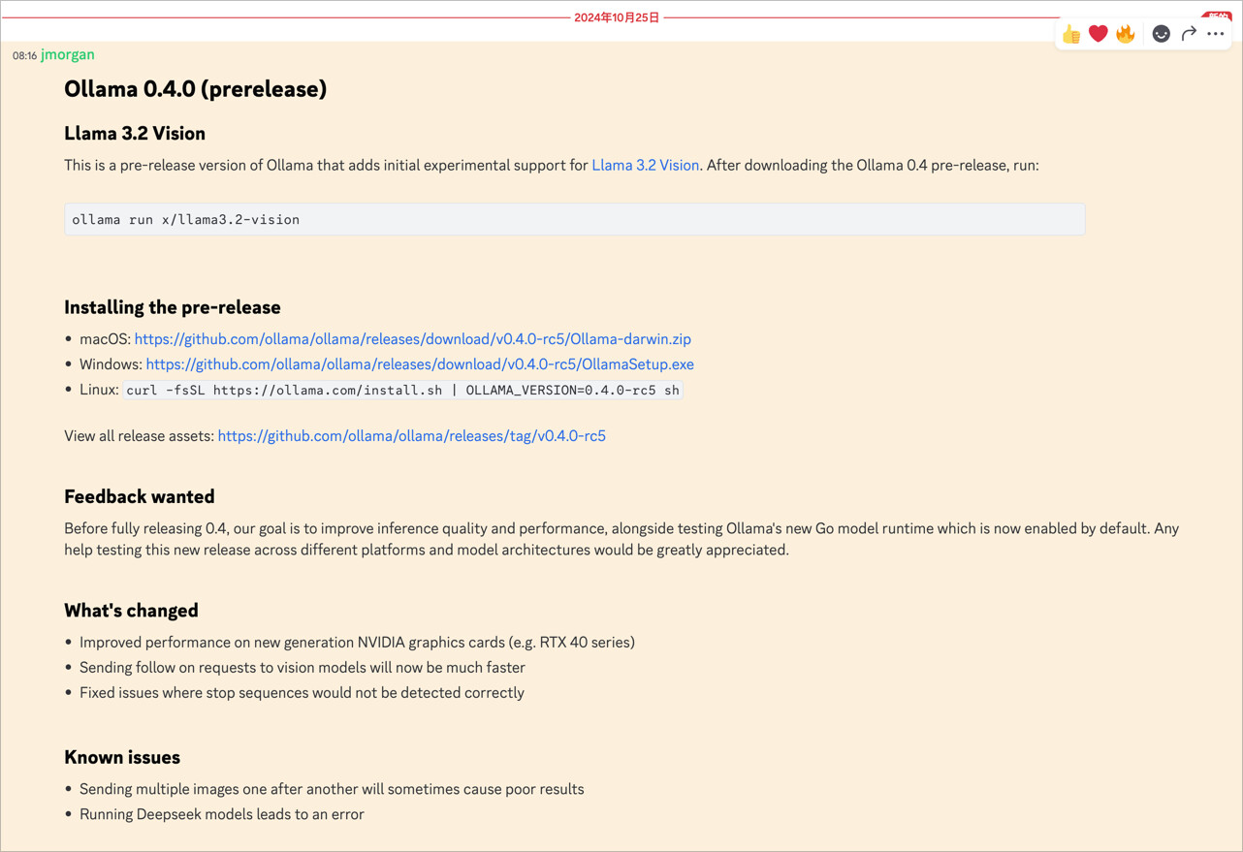The width and height of the screenshot is (1243, 852).
Task: Click the 'ollama run x/llama3.2-vision' code block
Action: click(x=575, y=219)
